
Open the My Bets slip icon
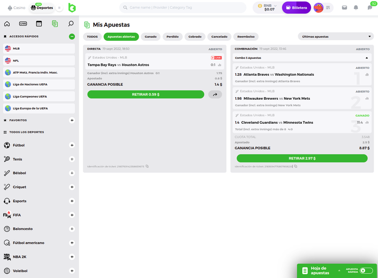[x=55, y=24]
